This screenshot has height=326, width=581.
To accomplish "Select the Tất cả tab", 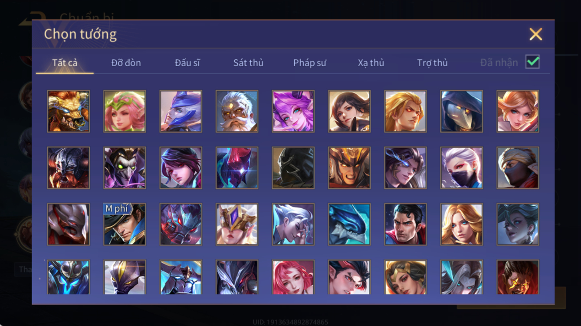I will click(x=65, y=63).
